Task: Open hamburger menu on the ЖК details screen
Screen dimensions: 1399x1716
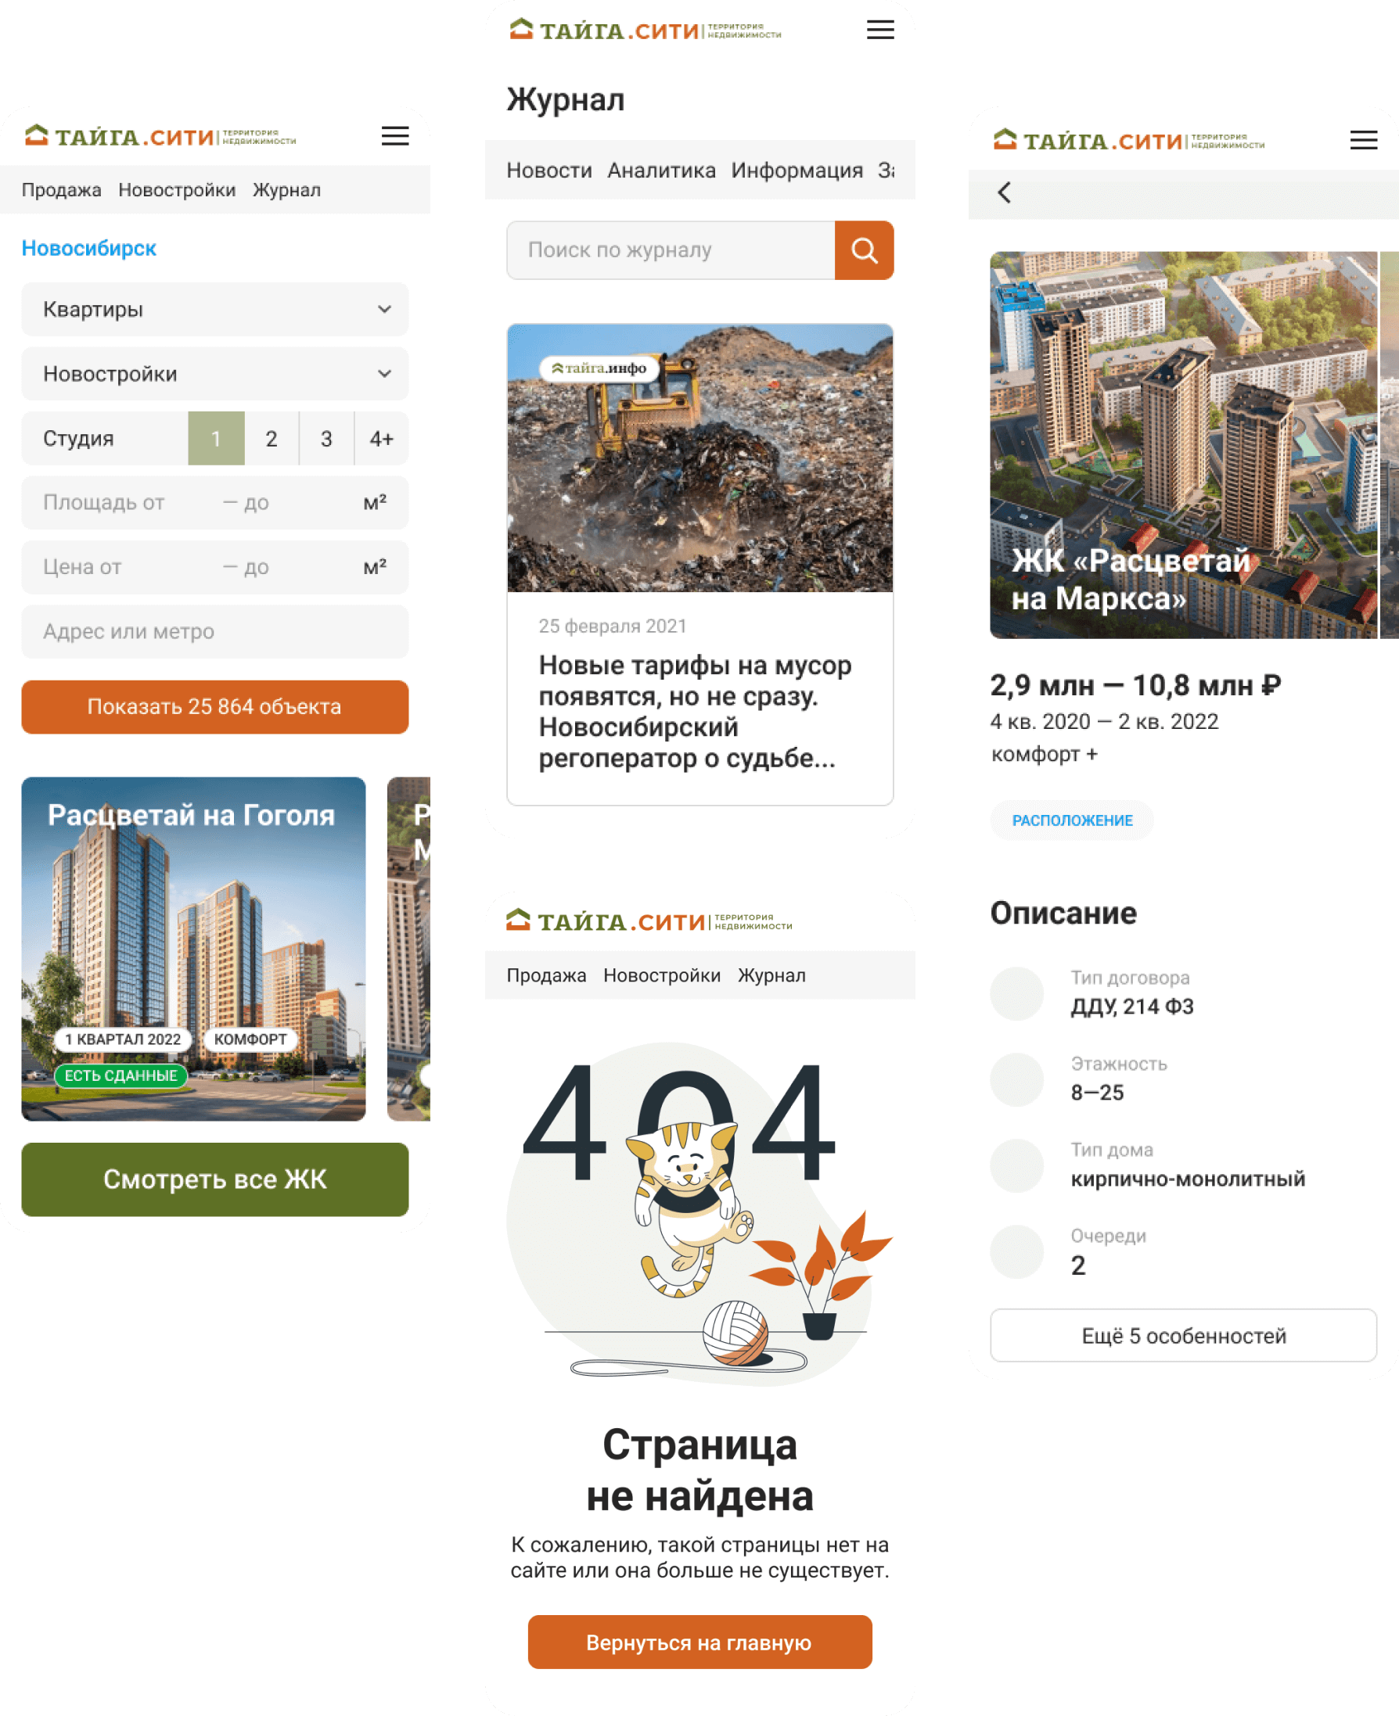Action: 1364,140
